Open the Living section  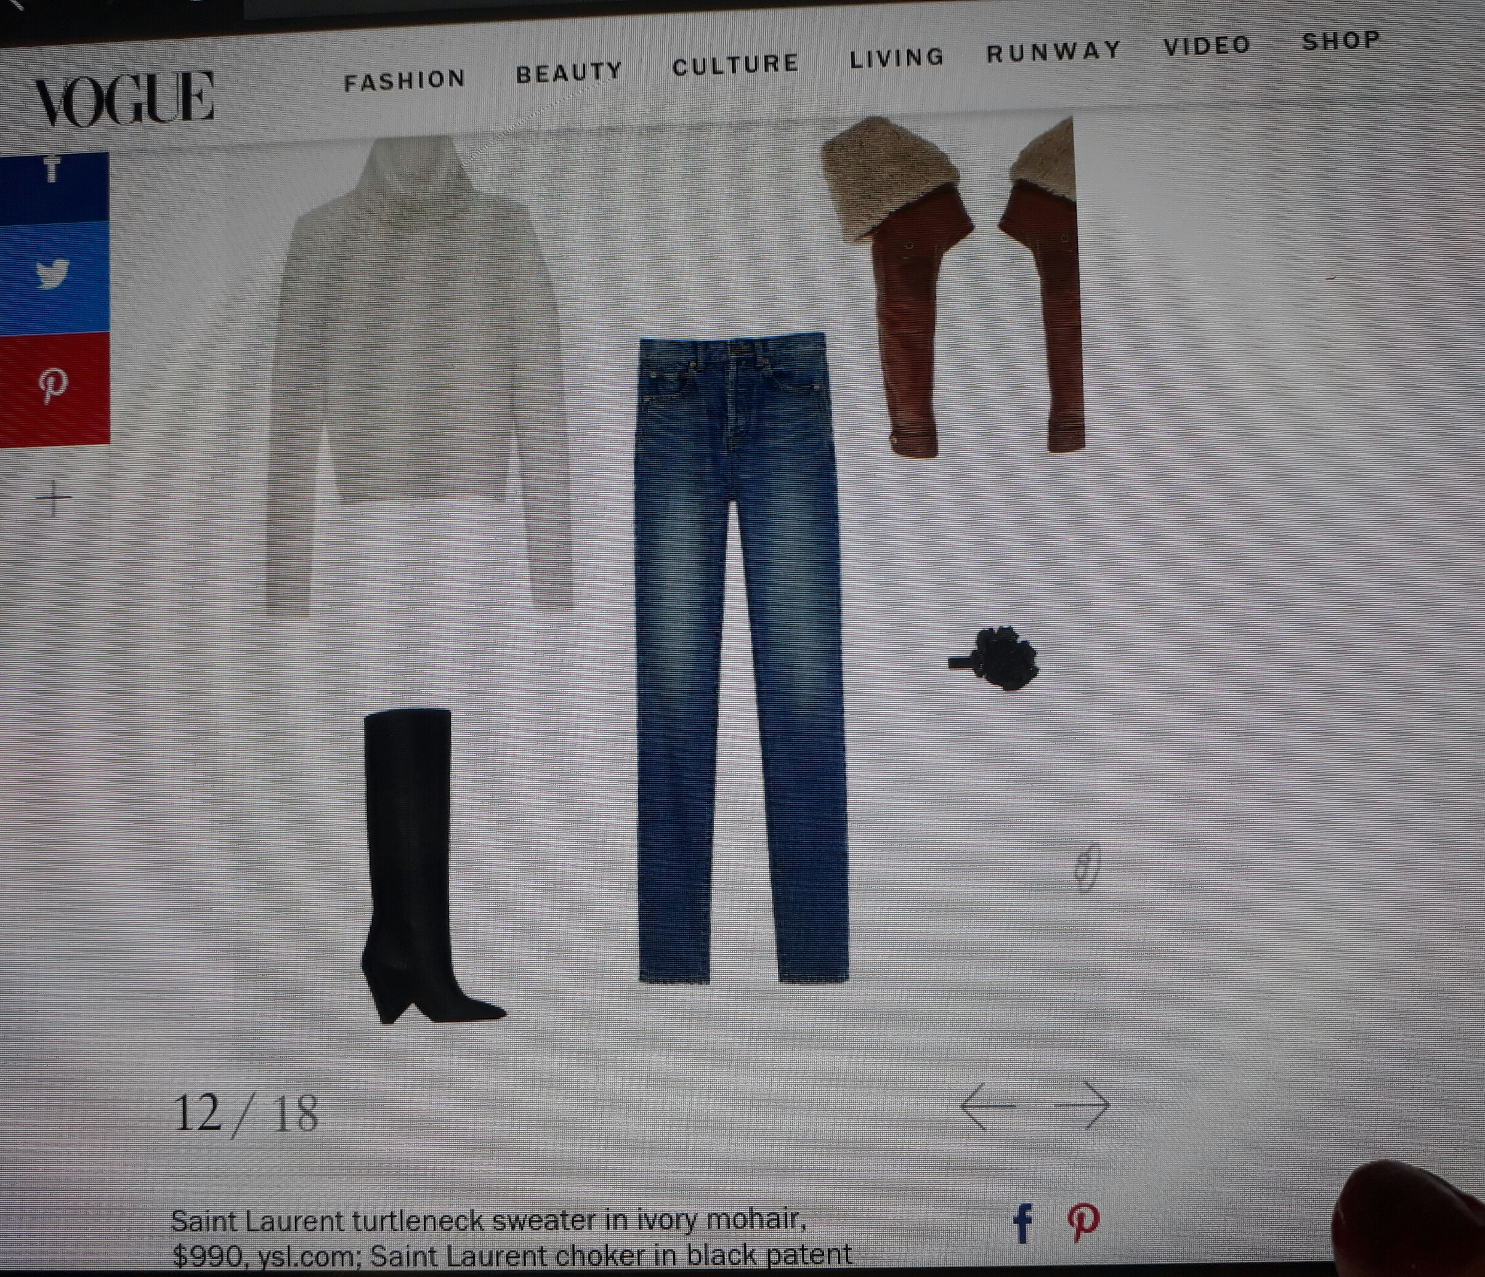click(x=897, y=57)
